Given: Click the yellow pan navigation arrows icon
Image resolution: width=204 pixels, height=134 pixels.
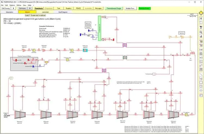Looking at the screenshot, I should click(x=201, y=13).
